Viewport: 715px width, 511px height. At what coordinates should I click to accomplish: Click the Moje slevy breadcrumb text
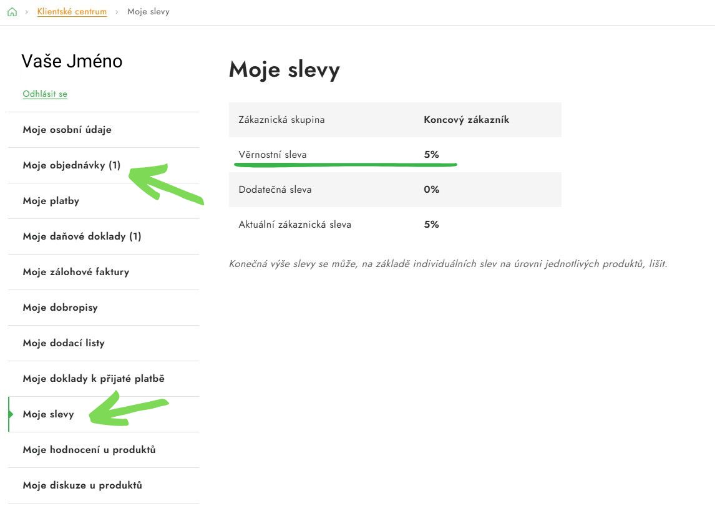[148, 12]
